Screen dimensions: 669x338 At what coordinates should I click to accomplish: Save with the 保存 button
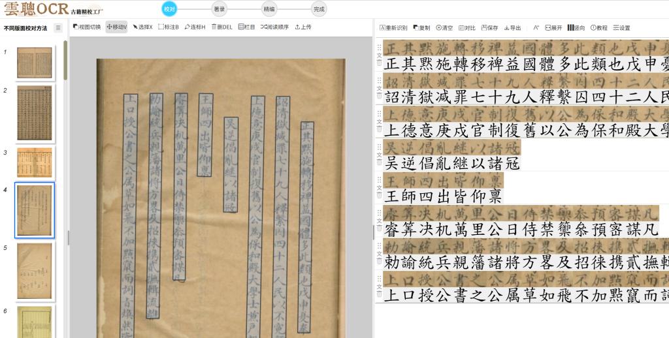pos(489,27)
